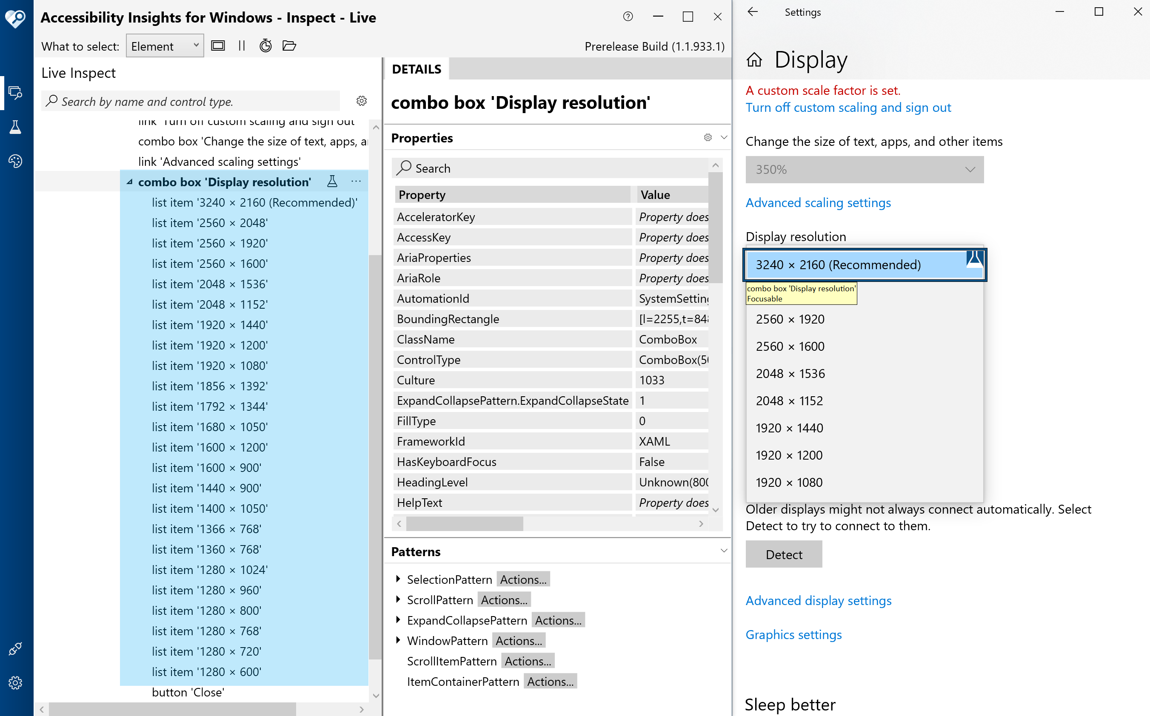Screen dimensions: 1150x716
Task: Pause live inspection with the pause icon
Action: [x=242, y=46]
